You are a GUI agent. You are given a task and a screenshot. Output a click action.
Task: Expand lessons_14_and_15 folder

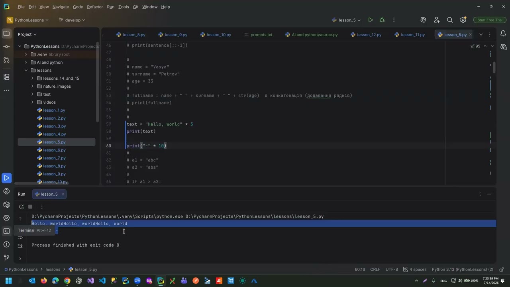click(x=32, y=78)
